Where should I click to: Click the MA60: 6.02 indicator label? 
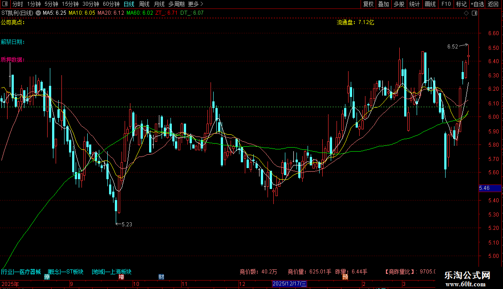139,13
